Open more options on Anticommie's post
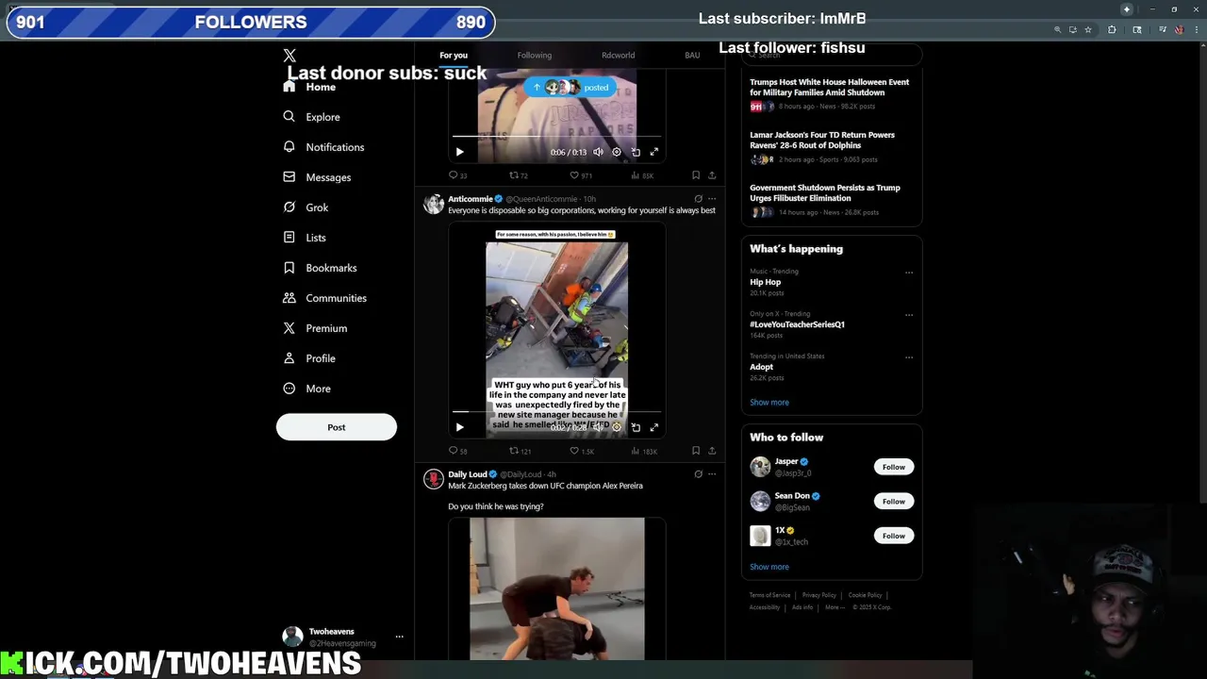The width and height of the screenshot is (1207, 679). click(x=712, y=199)
